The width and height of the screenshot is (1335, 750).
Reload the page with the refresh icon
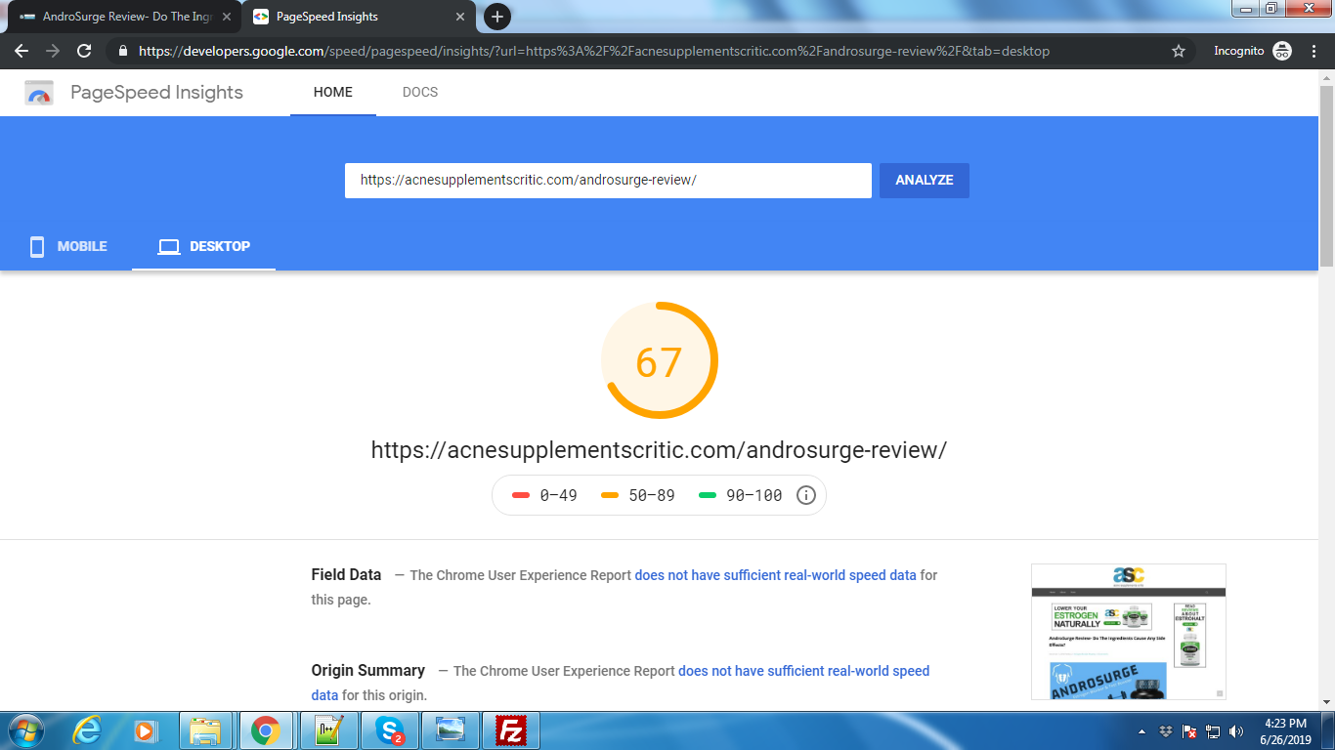[x=84, y=51]
